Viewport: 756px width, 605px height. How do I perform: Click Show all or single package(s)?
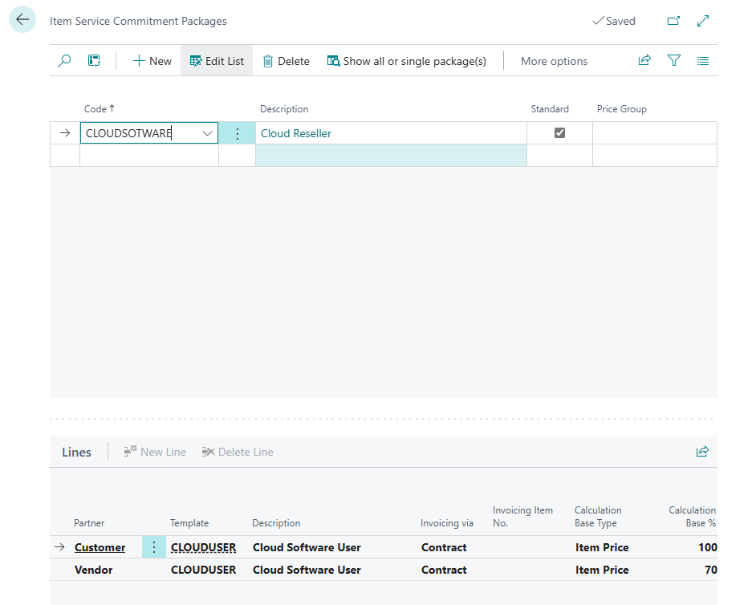click(406, 61)
